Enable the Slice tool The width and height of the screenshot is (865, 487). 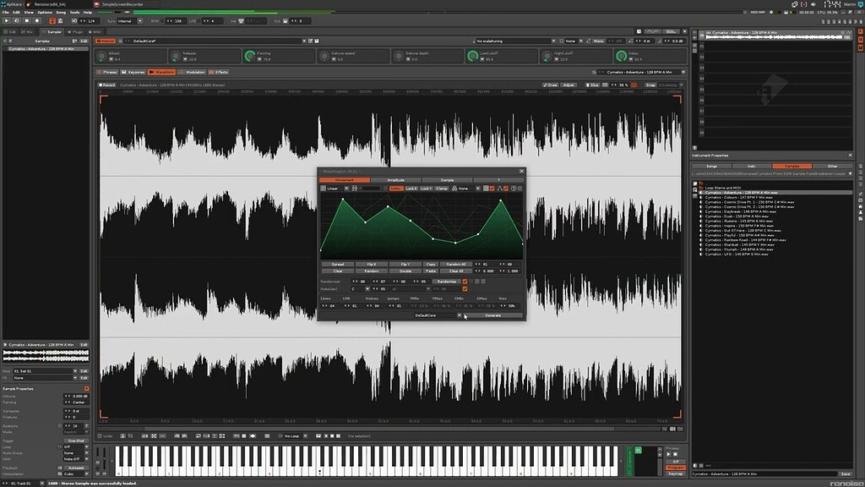[x=592, y=85]
